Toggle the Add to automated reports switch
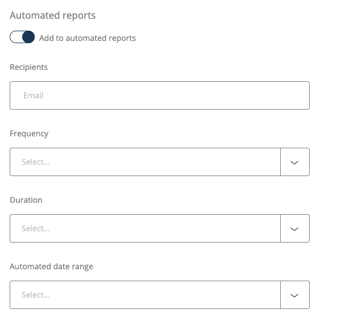Image resolution: width=341 pixels, height=313 pixels. coord(22,38)
